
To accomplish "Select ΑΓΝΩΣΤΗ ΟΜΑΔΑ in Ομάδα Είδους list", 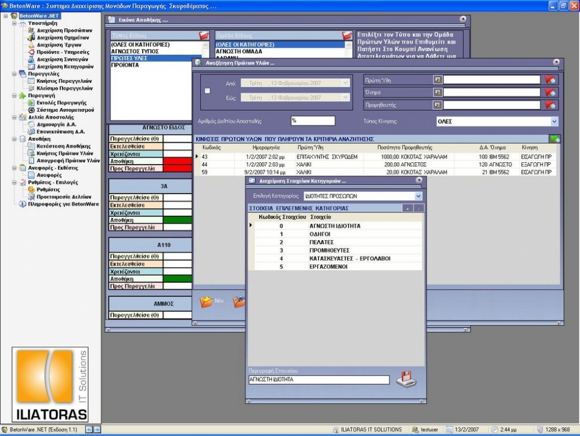I will click(x=280, y=52).
